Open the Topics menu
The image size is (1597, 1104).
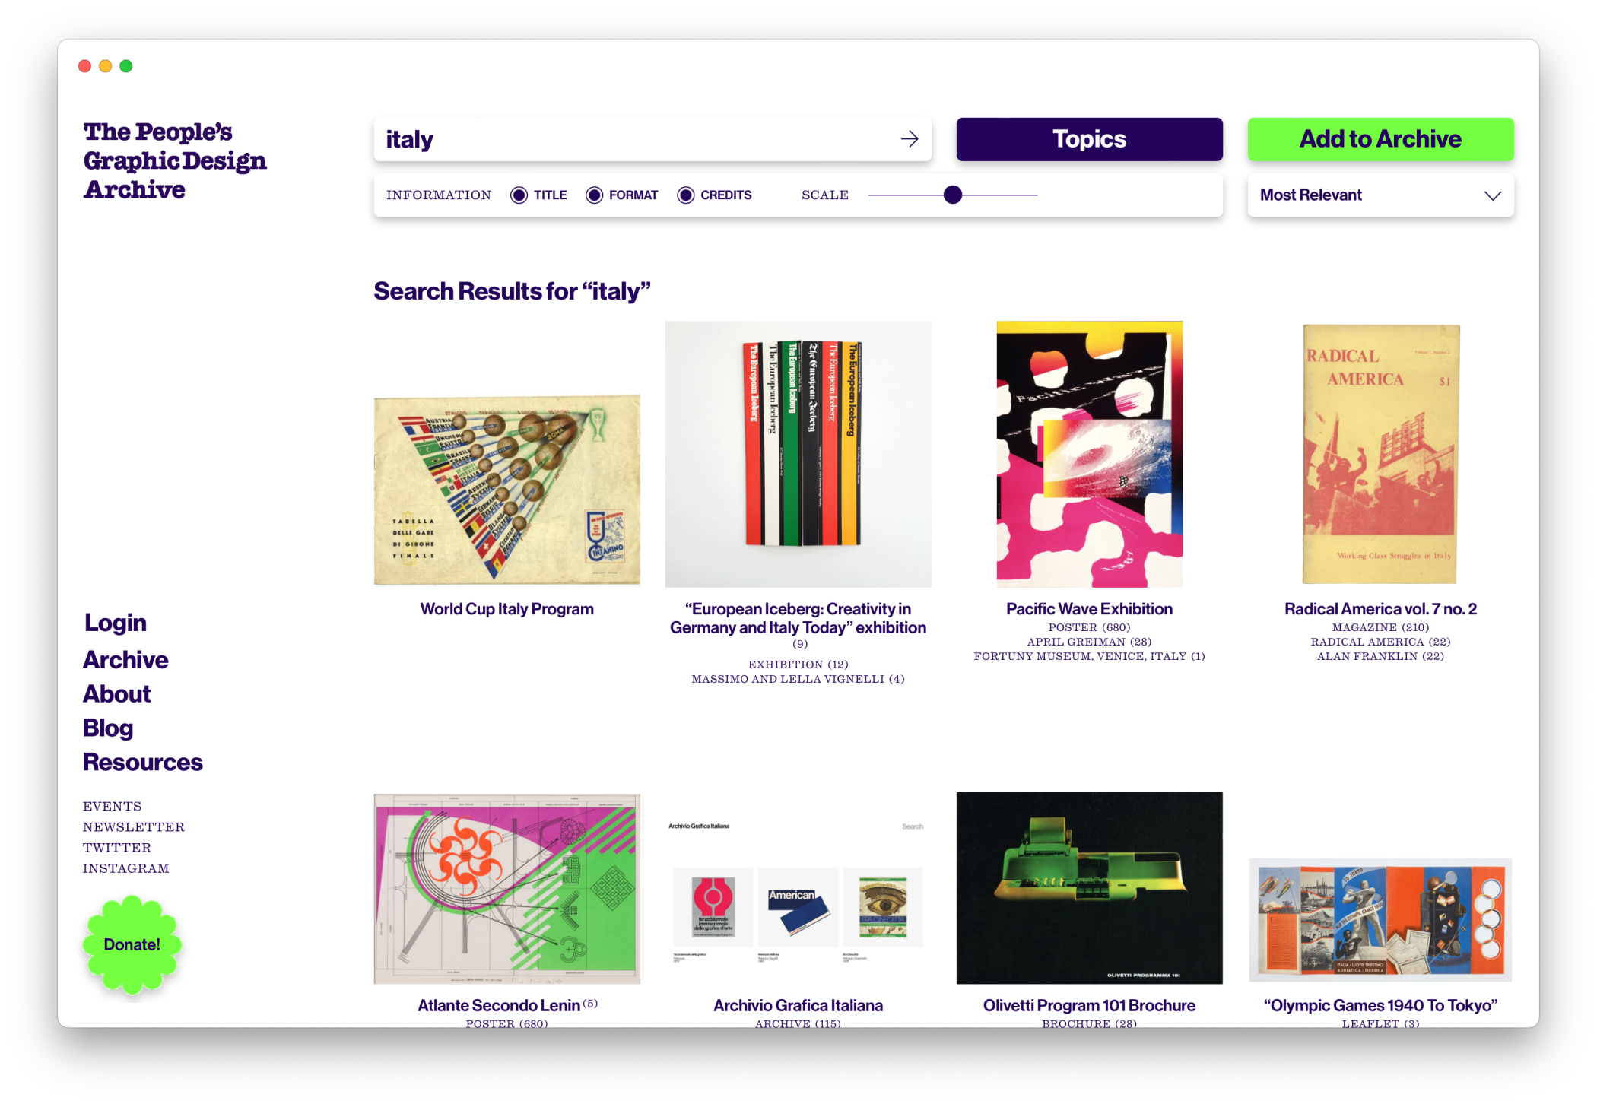point(1089,139)
